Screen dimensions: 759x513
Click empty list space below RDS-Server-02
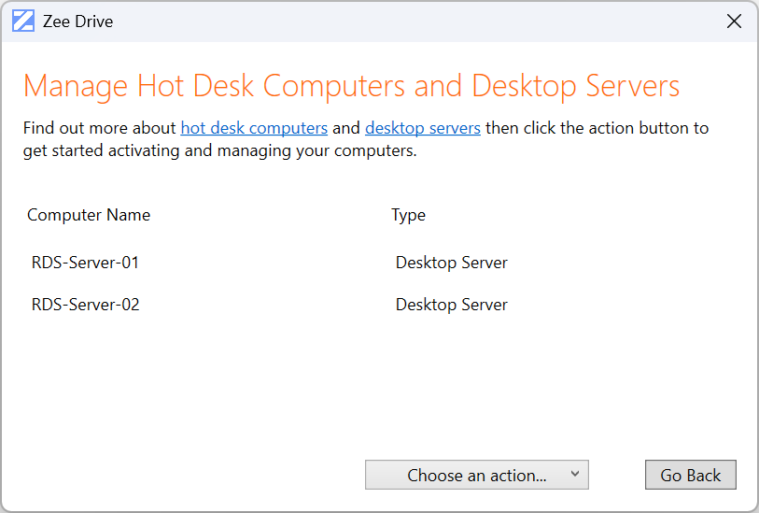pyautogui.click(x=373, y=383)
